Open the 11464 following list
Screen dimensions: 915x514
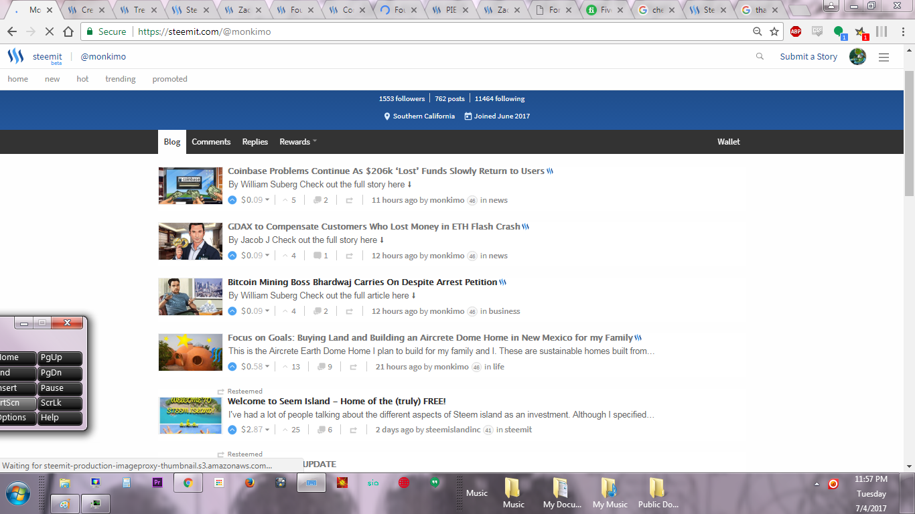(500, 98)
